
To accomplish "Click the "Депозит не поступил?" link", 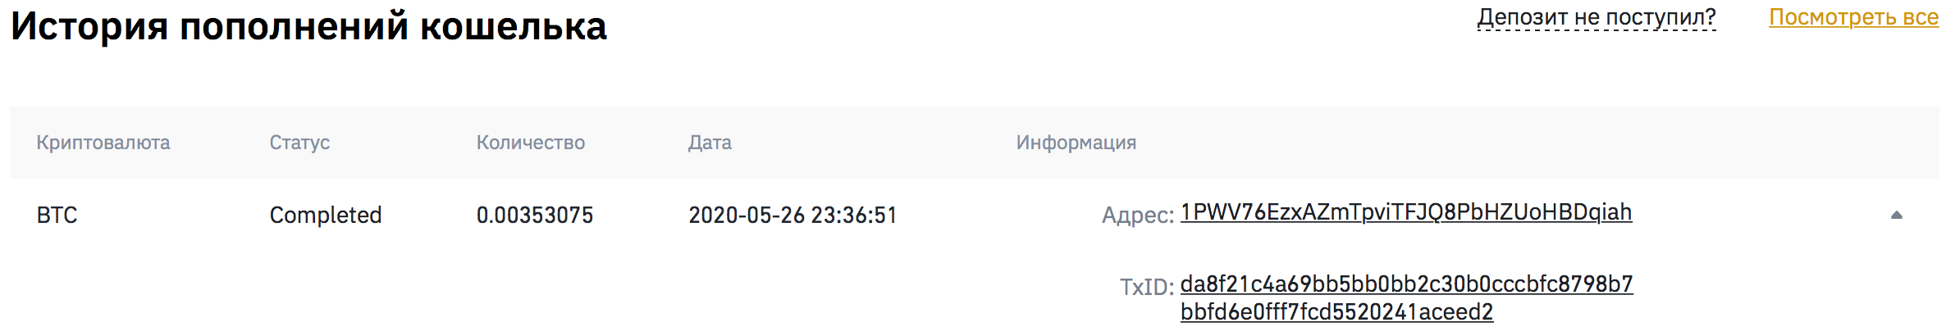I will (1597, 17).
